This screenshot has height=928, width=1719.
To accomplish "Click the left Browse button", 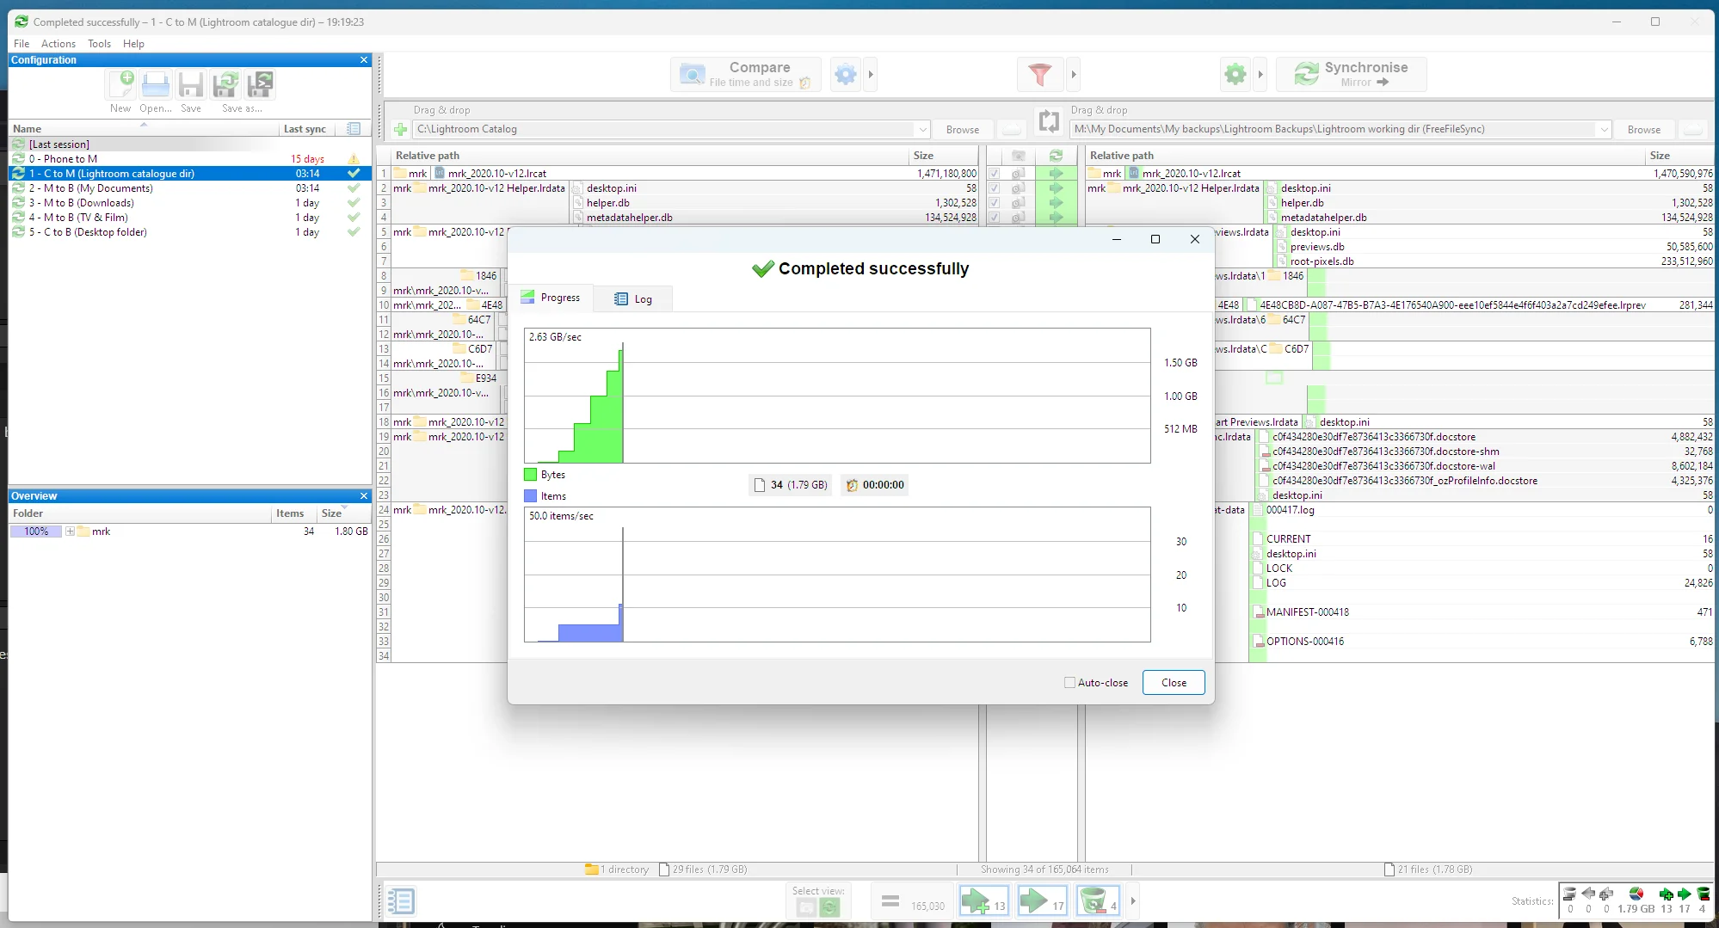I will coord(962,130).
